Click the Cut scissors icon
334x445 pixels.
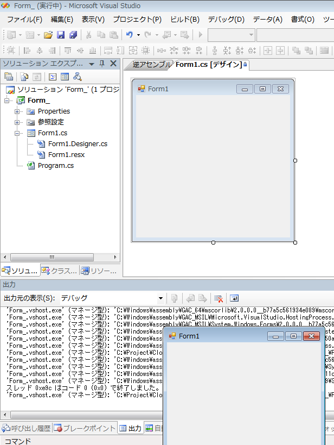click(89, 35)
